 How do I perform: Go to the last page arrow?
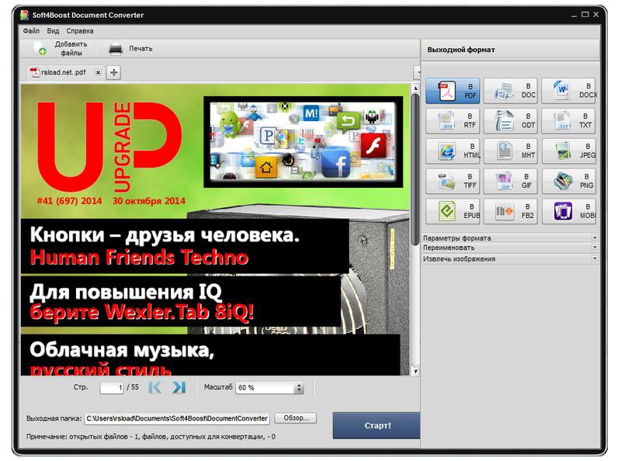[x=179, y=387]
